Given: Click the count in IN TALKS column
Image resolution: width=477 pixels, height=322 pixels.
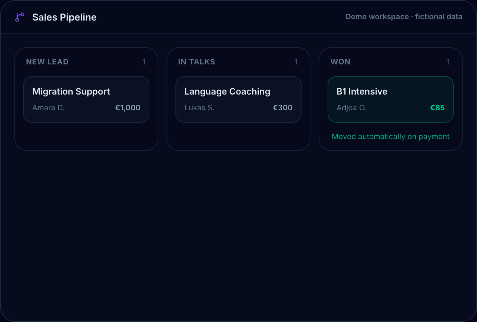Looking at the screenshot, I should pos(296,62).
